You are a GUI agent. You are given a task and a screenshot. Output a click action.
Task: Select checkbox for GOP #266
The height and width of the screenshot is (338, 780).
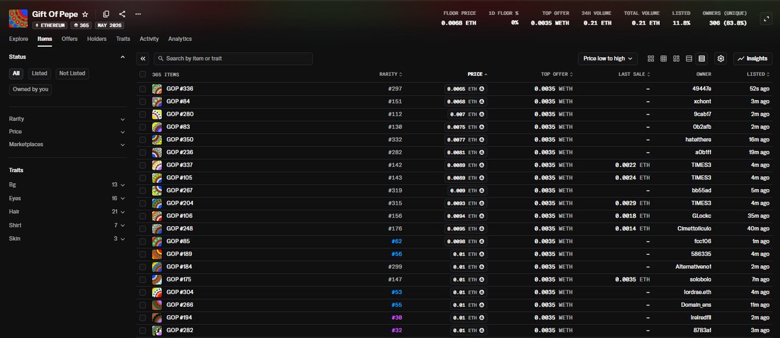(143, 304)
